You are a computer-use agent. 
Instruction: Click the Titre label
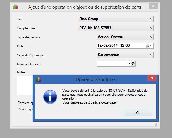[x=20, y=19]
